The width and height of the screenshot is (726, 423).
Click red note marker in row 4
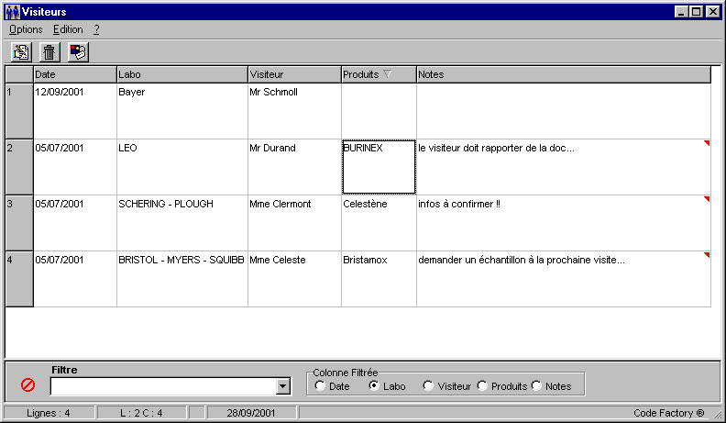click(x=707, y=255)
